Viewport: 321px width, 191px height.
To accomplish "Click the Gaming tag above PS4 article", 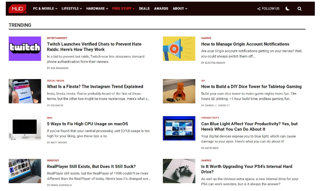I will pos(206,161).
